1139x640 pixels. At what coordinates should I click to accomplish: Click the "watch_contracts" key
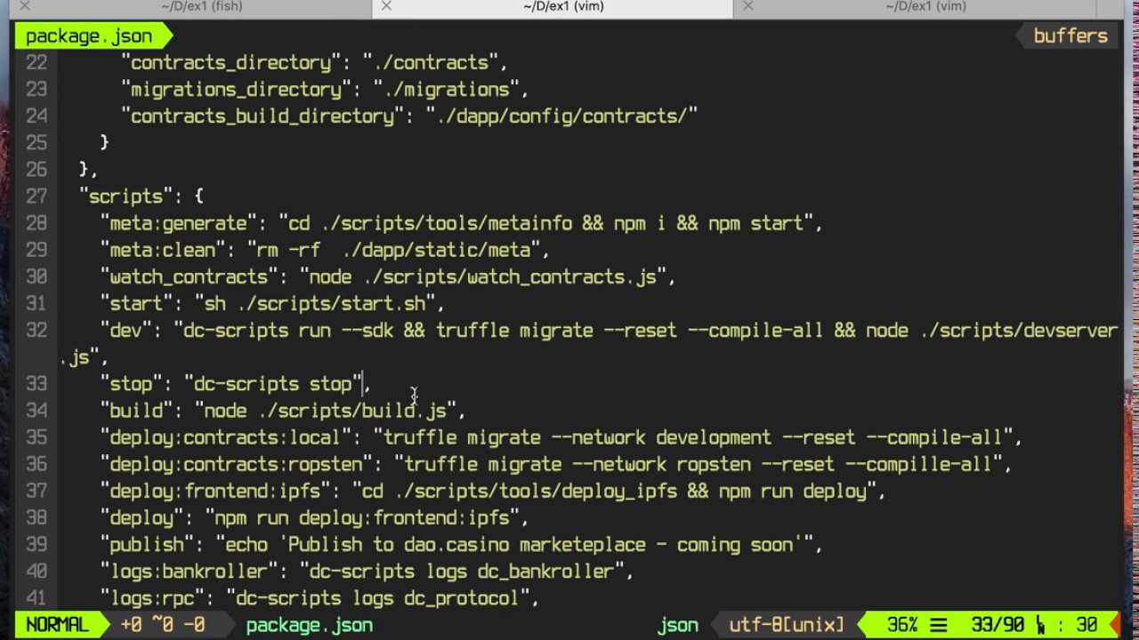[190, 277]
